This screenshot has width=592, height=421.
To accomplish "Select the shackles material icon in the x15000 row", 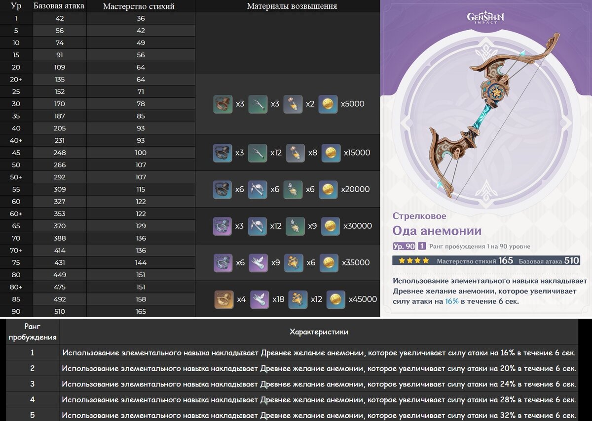I will point(222,153).
